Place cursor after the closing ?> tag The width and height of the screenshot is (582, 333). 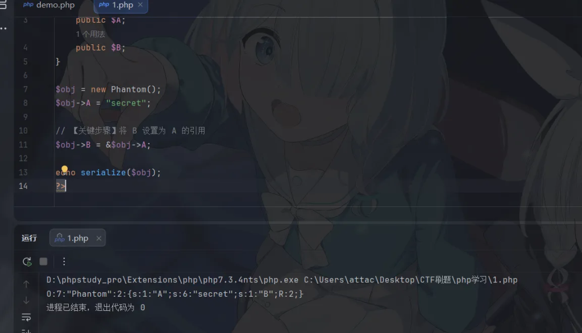coord(66,186)
